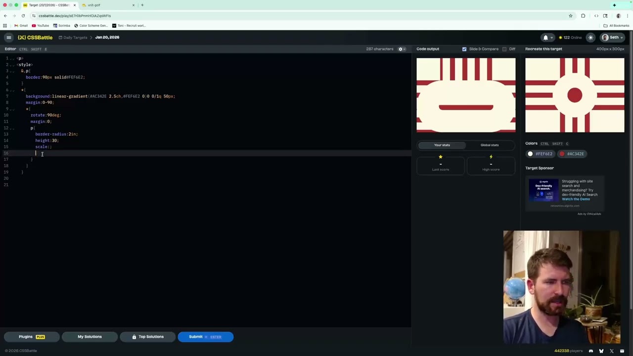Open the browser apps grid icon

click(x=5, y=26)
